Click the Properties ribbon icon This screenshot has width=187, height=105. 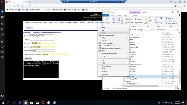[157, 20]
